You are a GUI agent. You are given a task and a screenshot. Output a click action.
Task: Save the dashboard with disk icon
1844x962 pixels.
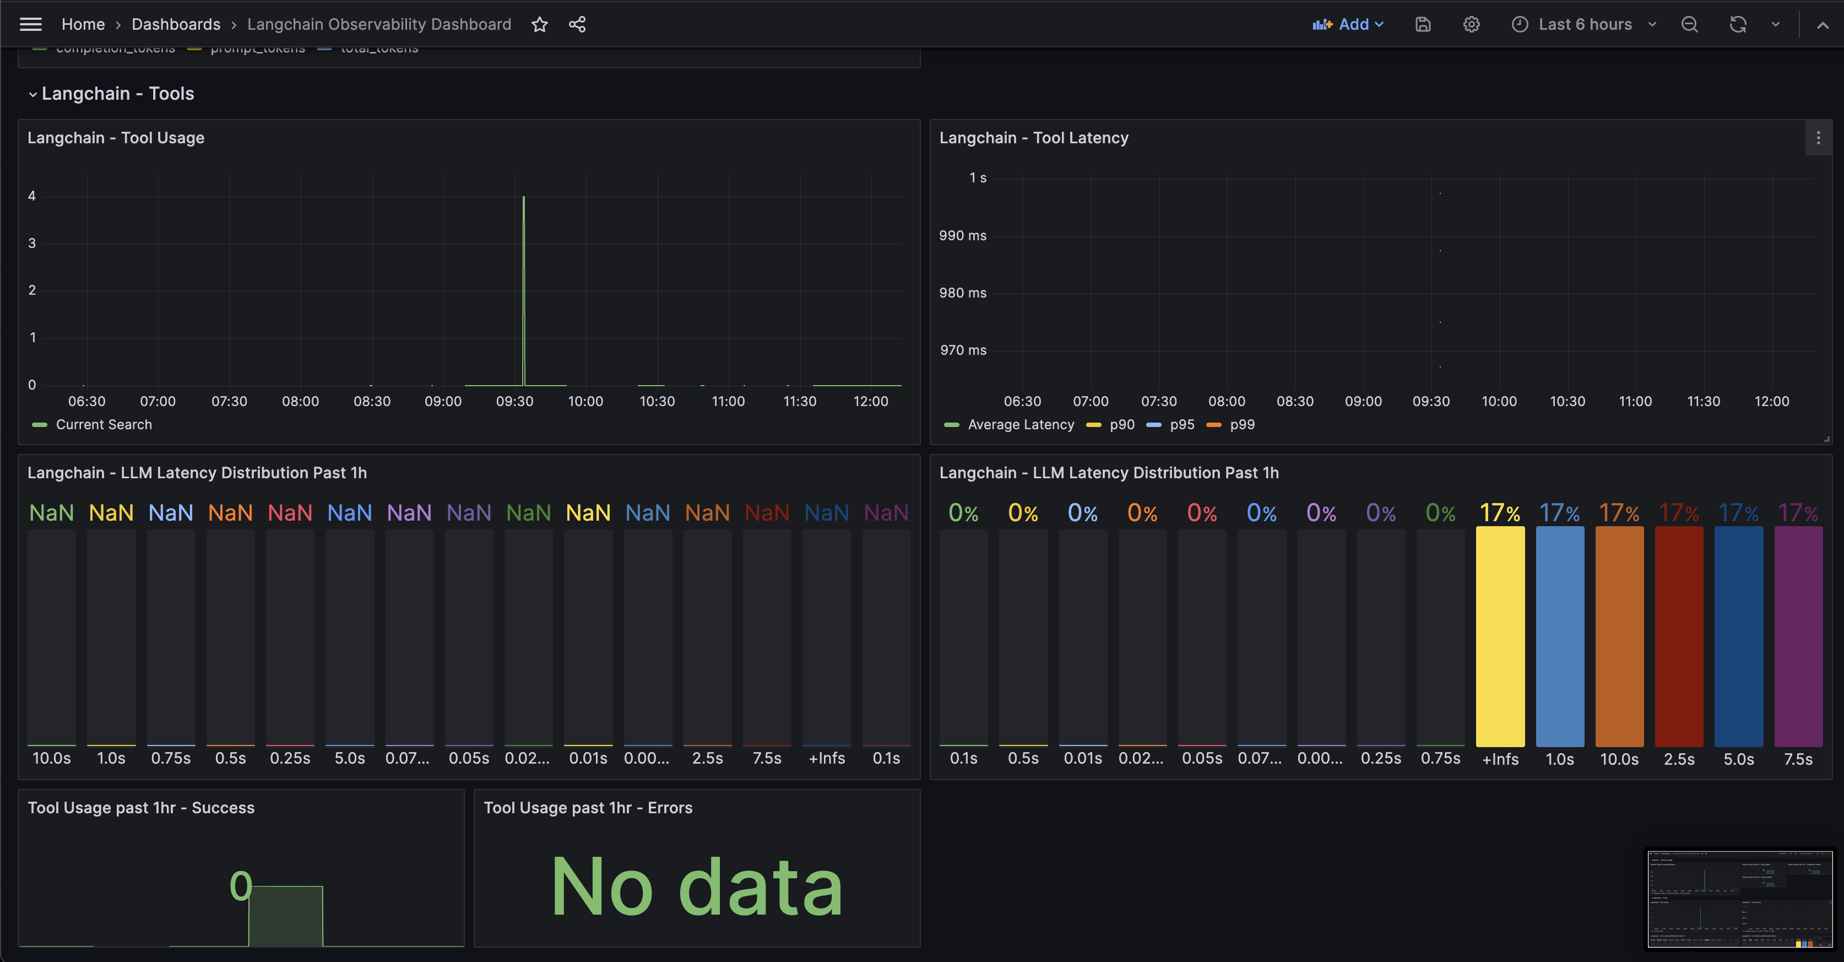coord(1423,24)
